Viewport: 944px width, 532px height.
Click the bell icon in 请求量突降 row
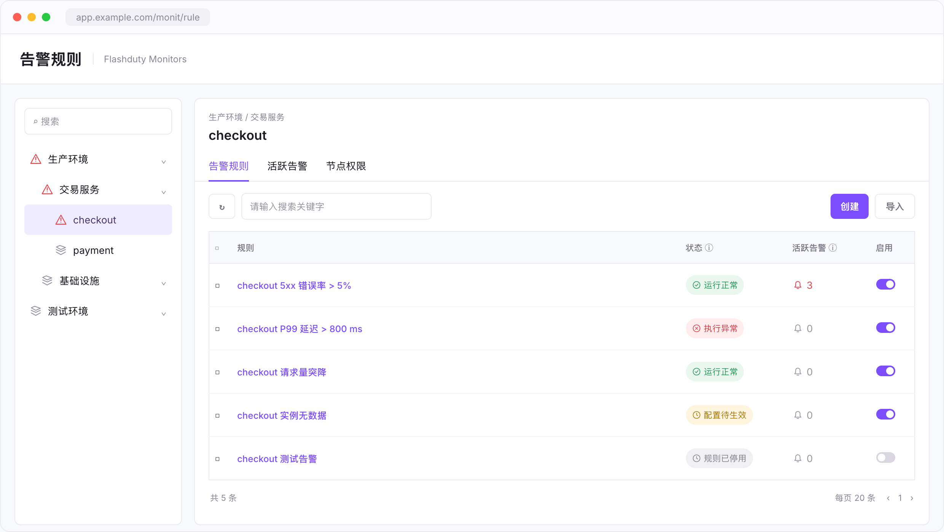[798, 372]
